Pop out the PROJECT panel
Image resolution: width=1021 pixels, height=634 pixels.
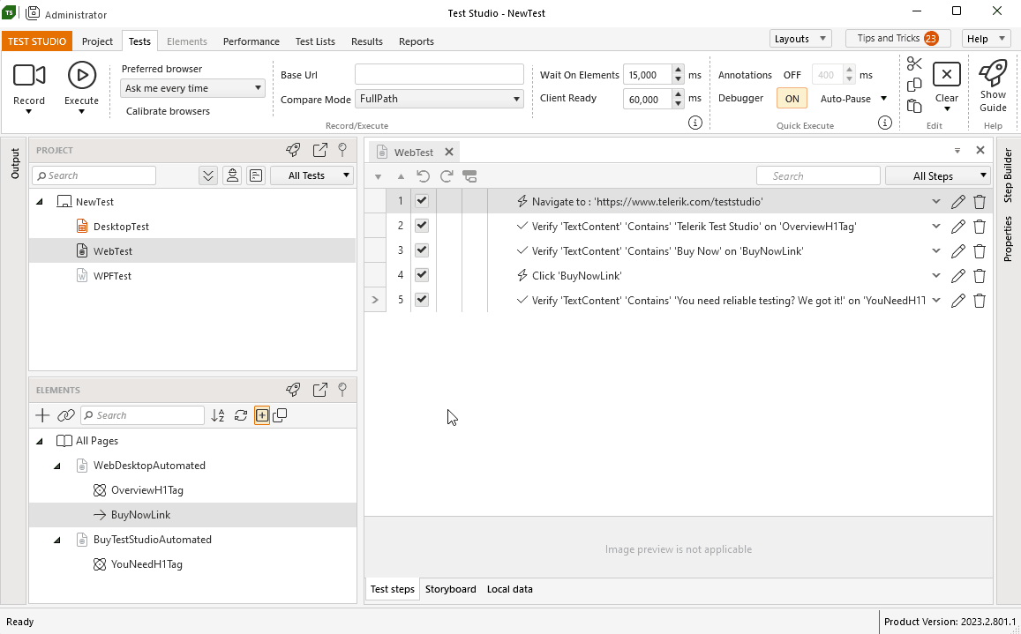click(319, 151)
